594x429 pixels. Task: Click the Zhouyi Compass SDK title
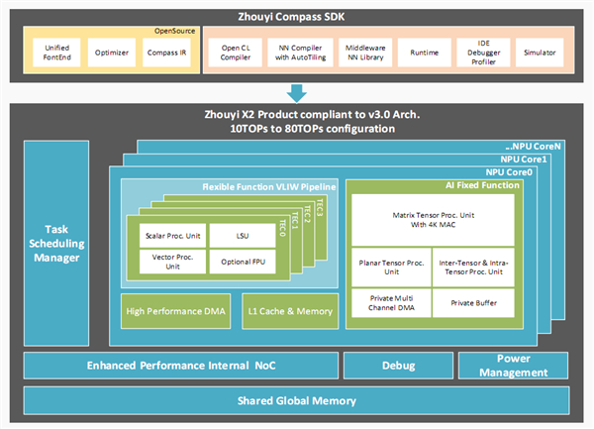click(x=291, y=17)
